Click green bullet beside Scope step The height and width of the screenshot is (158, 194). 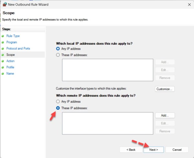pos(3,55)
